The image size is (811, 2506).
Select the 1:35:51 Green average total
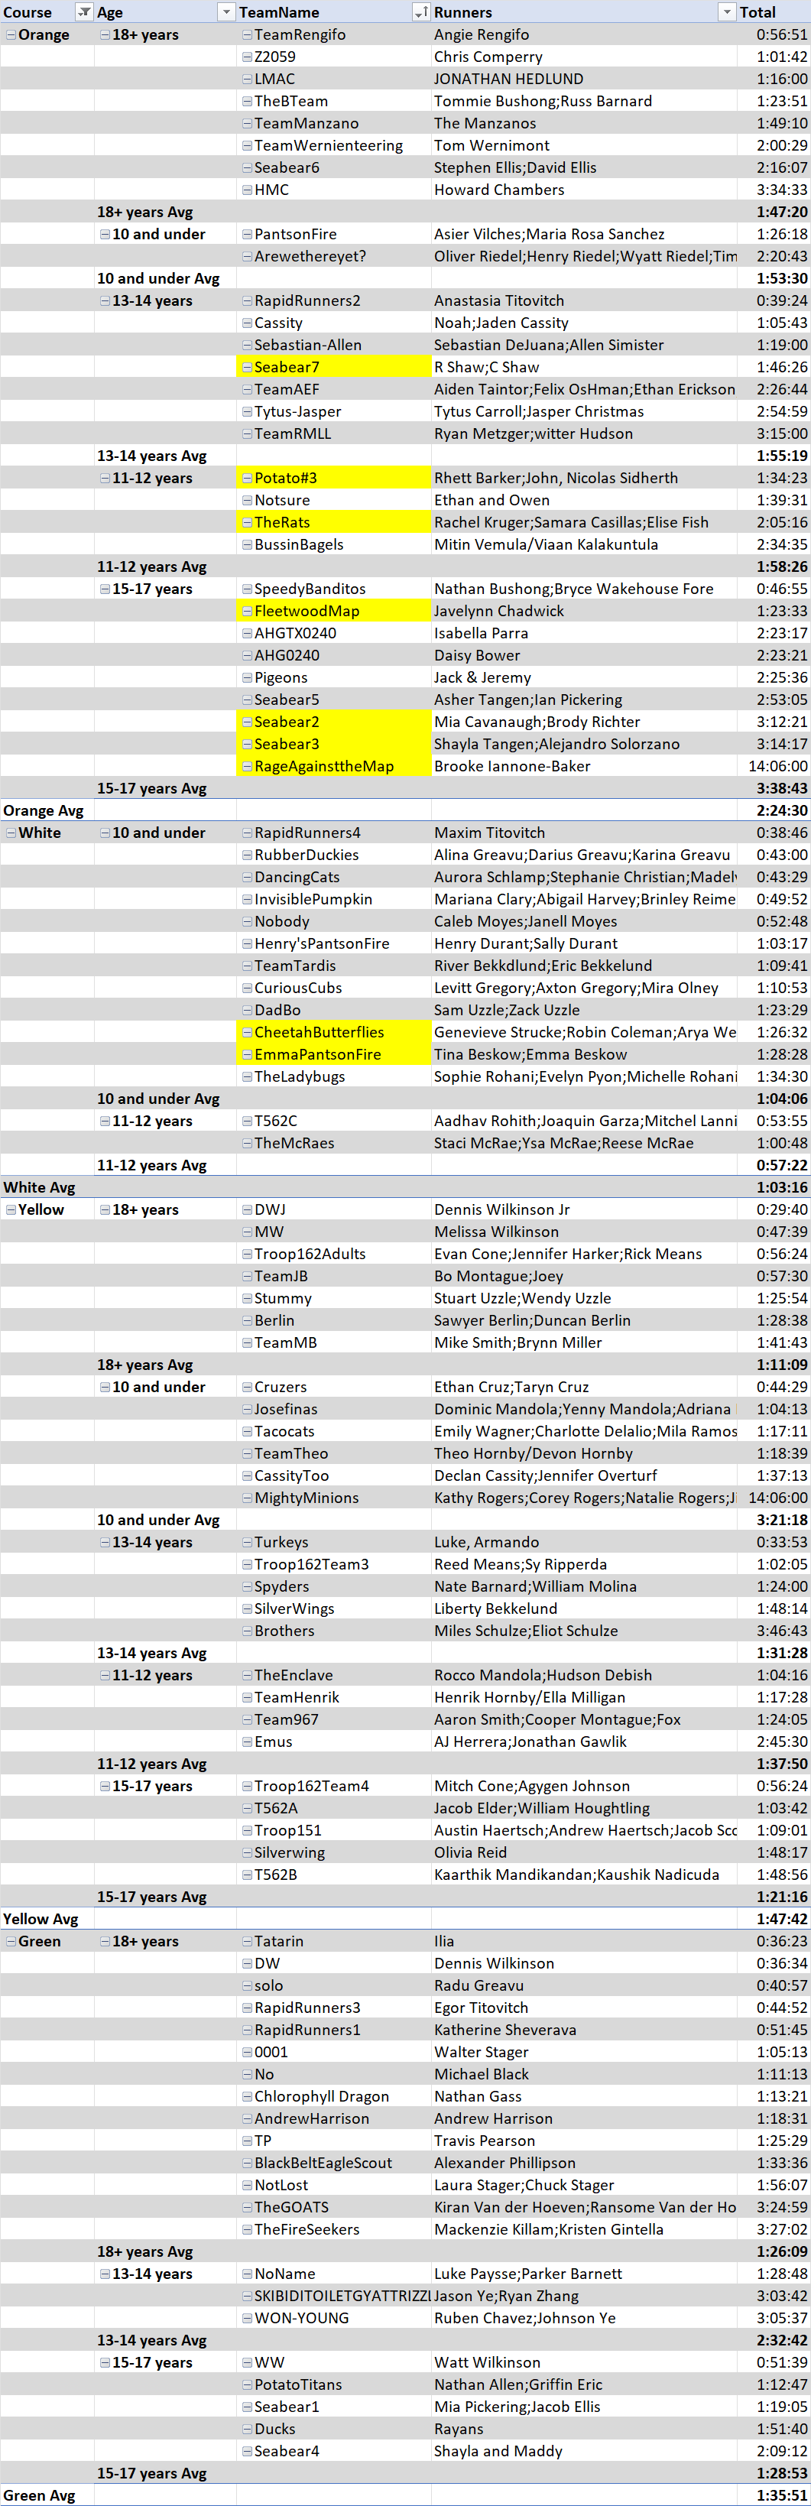[x=773, y=2495]
